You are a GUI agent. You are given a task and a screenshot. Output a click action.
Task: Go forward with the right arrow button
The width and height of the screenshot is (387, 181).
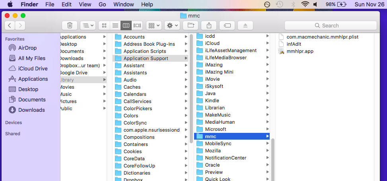click(x=20, y=25)
